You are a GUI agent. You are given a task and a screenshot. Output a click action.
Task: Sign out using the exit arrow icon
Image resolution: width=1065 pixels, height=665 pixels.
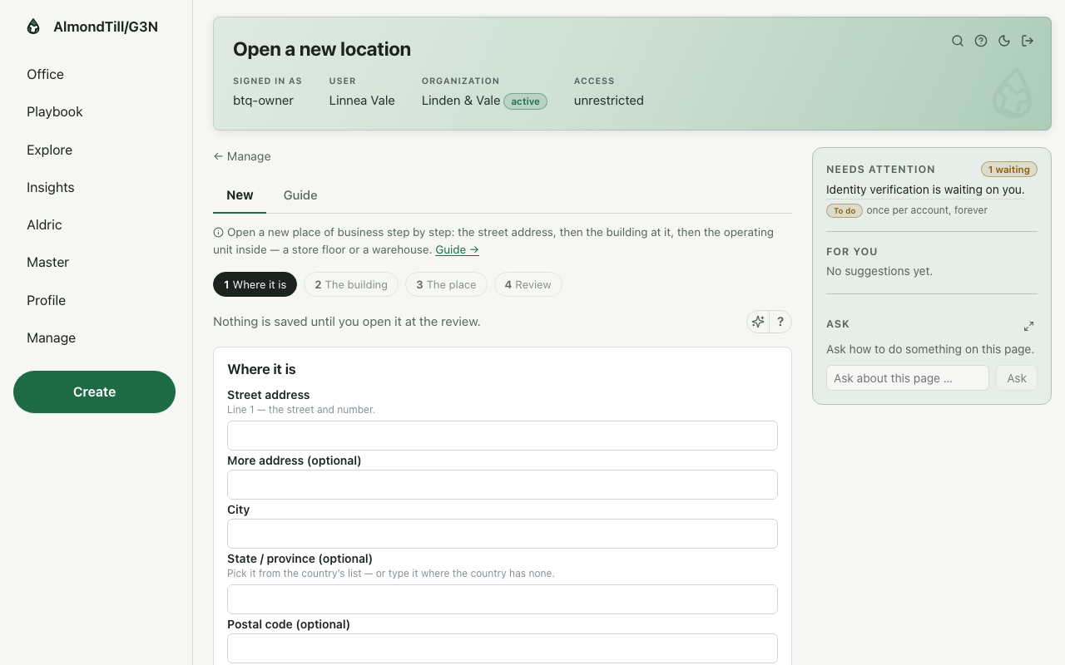click(1028, 41)
